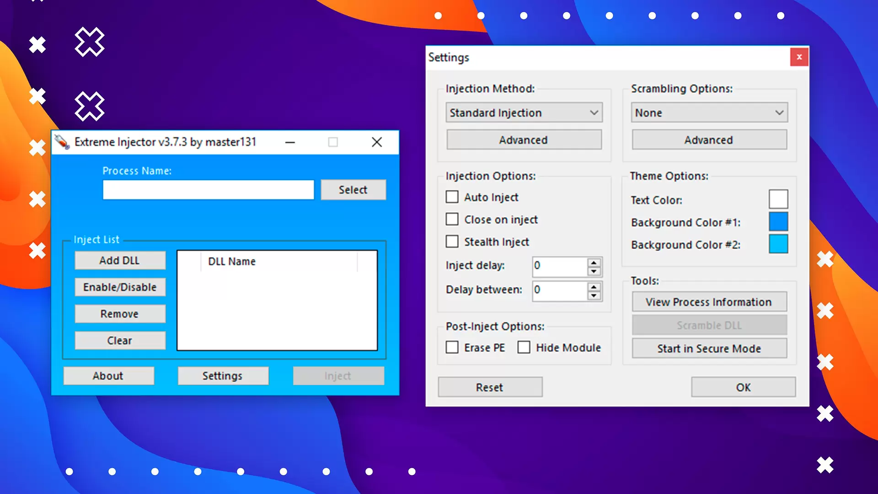The image size is (878, 494).
Task: Reset settings with the Reset button
Action: click(x=490, y=387)
